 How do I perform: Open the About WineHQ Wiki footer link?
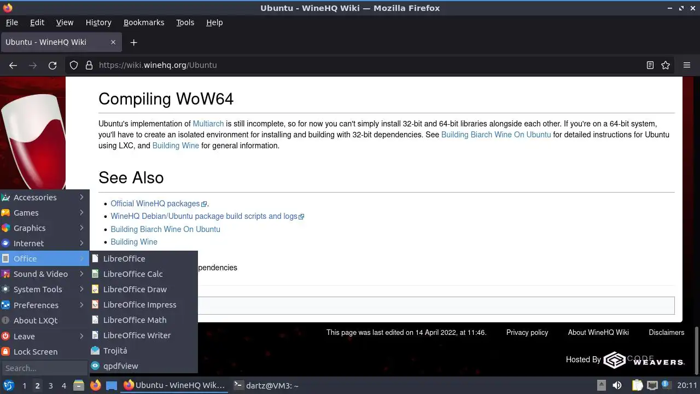[598, 332]
